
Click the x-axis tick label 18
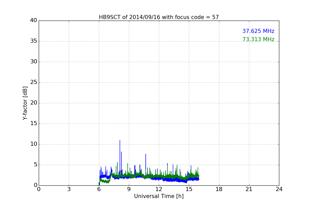click(219, 189)
